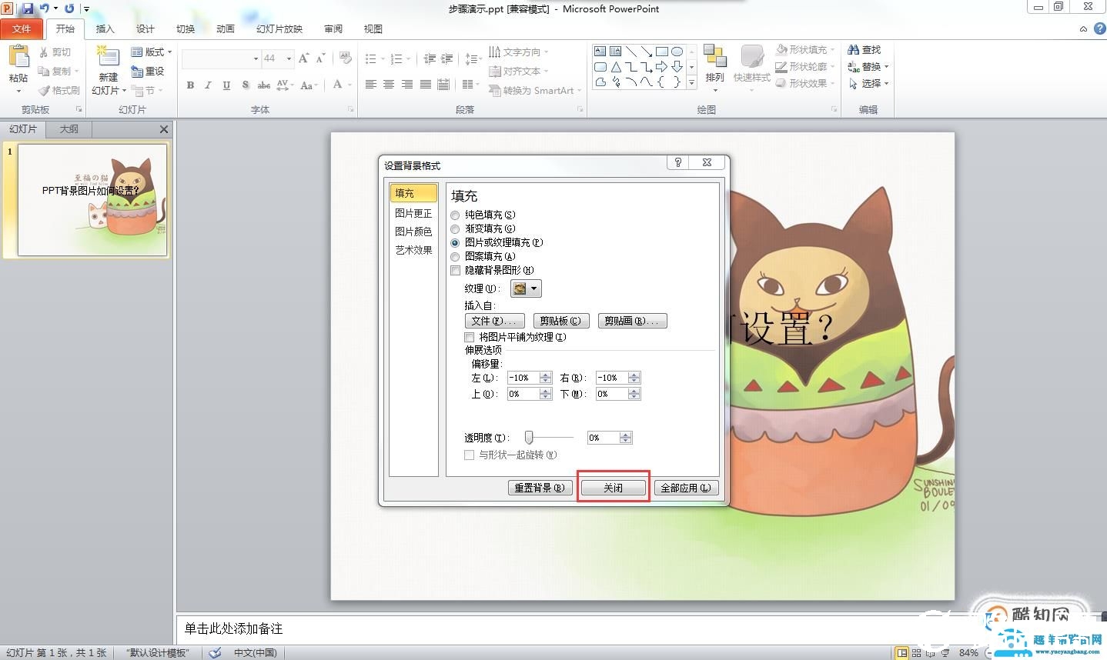Click the Save icon in quick access toolbar
The image size is (1107, 660).
[x=28, y=8]
